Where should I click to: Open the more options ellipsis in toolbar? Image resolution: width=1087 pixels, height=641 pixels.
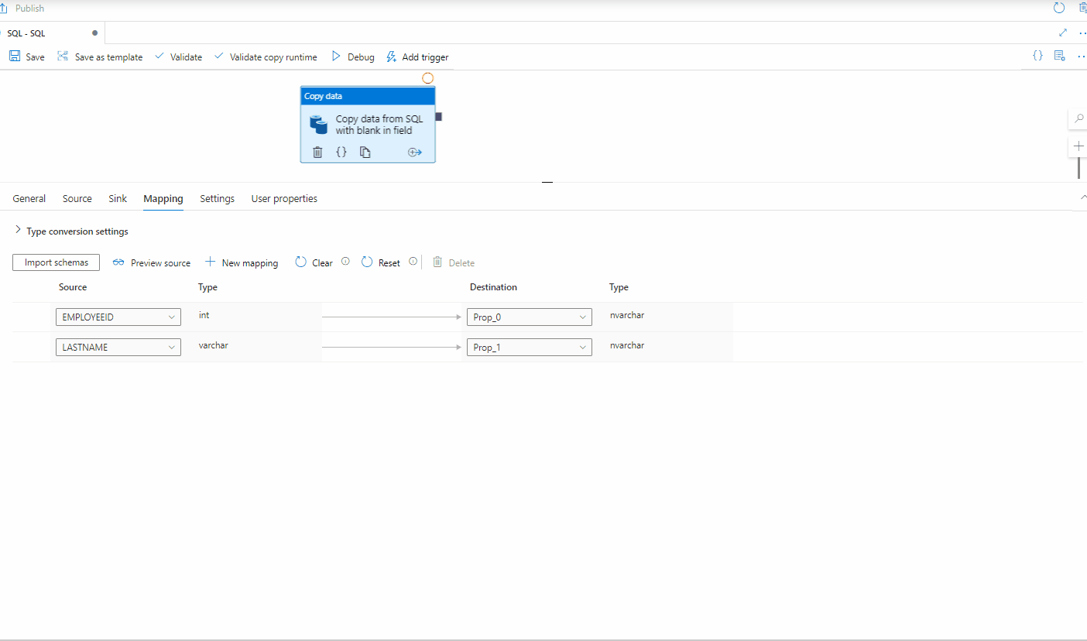click(1082, 56)
